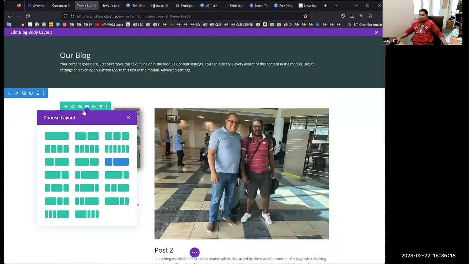Open the YouTube bookmark icon
Viewport: 469px width, 264px height.
pos(97,25)
